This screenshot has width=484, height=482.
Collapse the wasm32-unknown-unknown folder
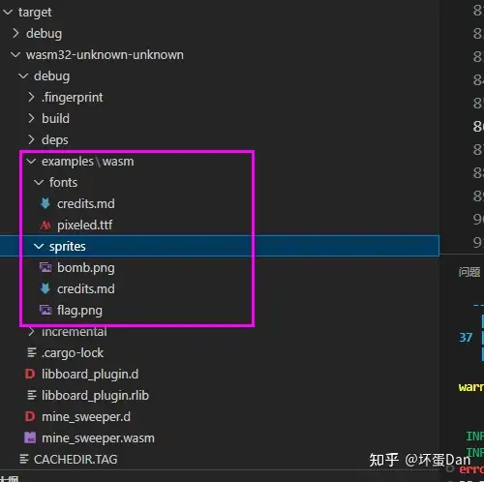[x=15, y=55]
